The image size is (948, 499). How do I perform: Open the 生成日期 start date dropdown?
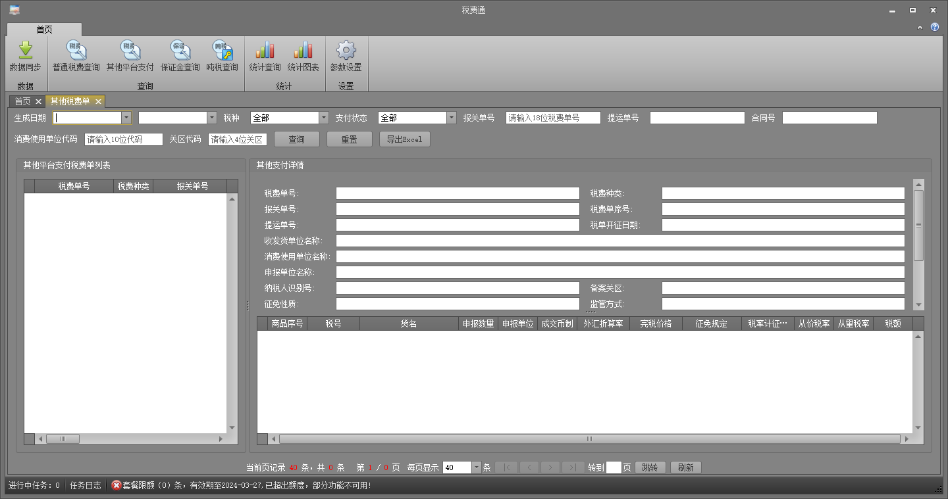click(x=126, y=118)
